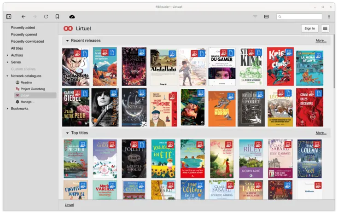Click the bookmark icon in toolbar

(x=57, y=17)
